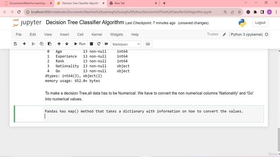Image resolution: width=280 pixels, height=157 pixels.
Task: Rename notebook title Decision Tree Classifier Algorithm
Action: pyautogui.click(x=85, y=22)
